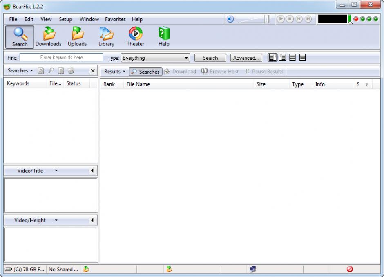Click the media player stop button
The image size is (384, 277).
coord(290,19)
